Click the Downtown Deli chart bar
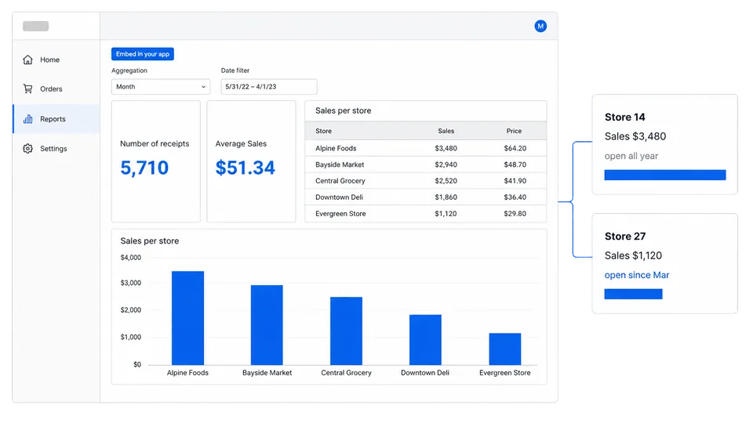The image size is (753, 423). tap(425, 340)
